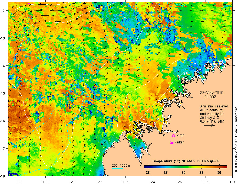Click the colorbar tick label 26
Screen dimensions: 238x184
[x=148, y=172]
